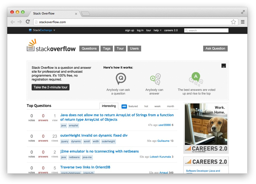The image size is (256, 184).
Task: Click the StackExchange logo icon
Action: 30,30
